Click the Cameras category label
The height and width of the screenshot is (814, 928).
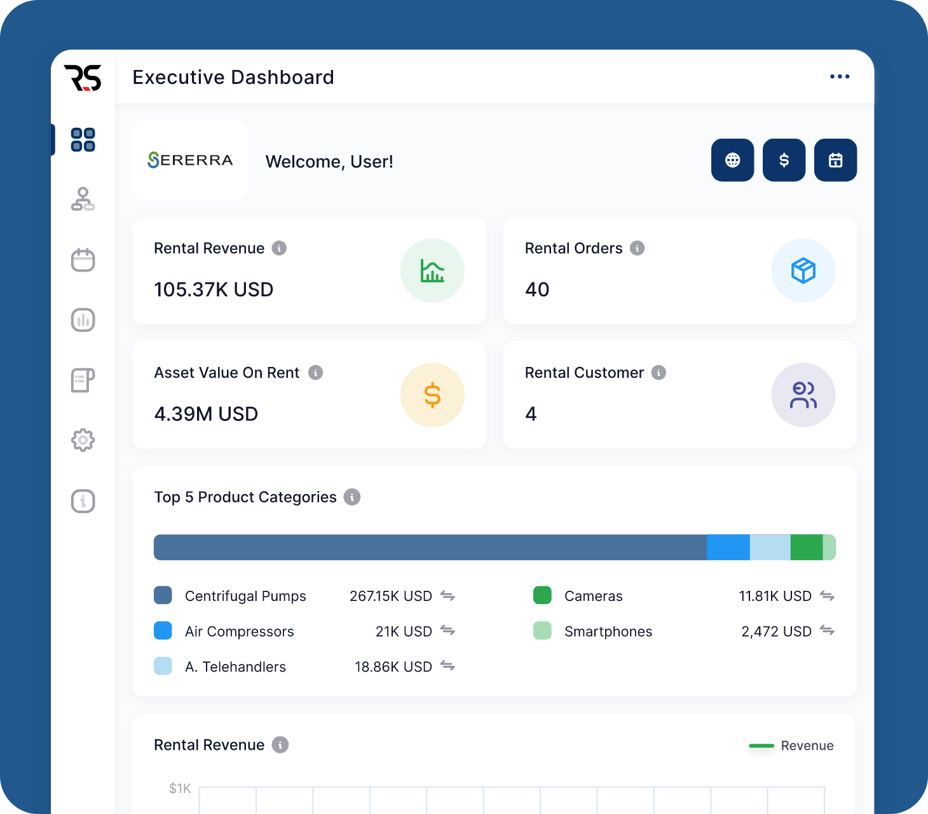[x=594, y=596]
